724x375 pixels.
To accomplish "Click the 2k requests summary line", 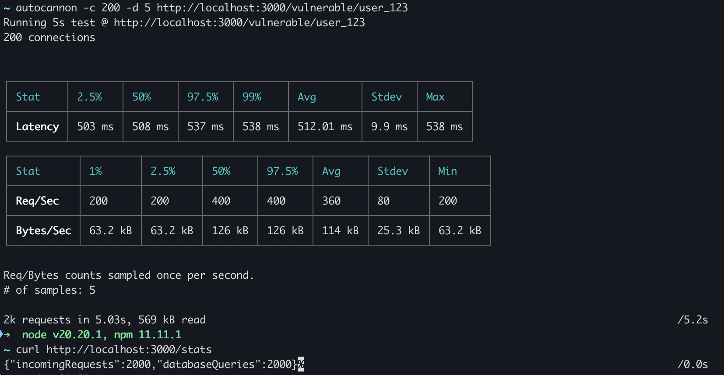I will coord(105,320).
